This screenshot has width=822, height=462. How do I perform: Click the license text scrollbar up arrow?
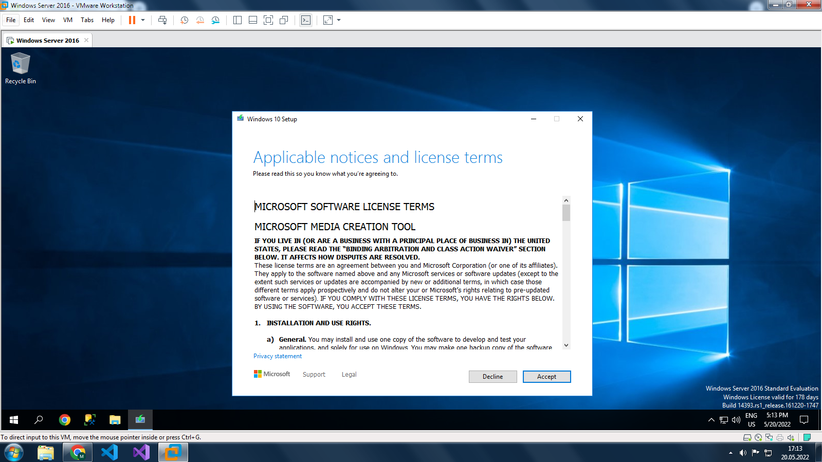[x=566, y=200]
